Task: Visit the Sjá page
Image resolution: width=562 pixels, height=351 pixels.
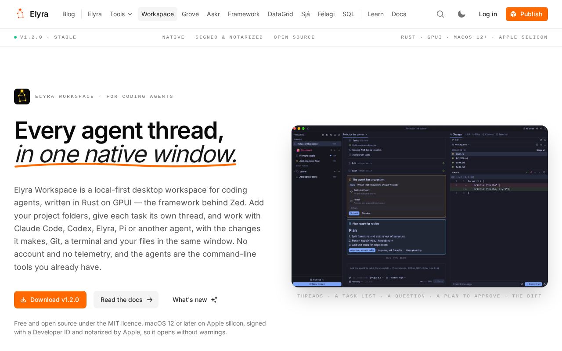Action: (x=306, y=14)
